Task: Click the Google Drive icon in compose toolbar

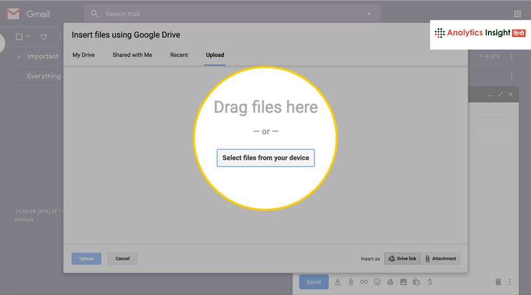Action: pos(390,282)
